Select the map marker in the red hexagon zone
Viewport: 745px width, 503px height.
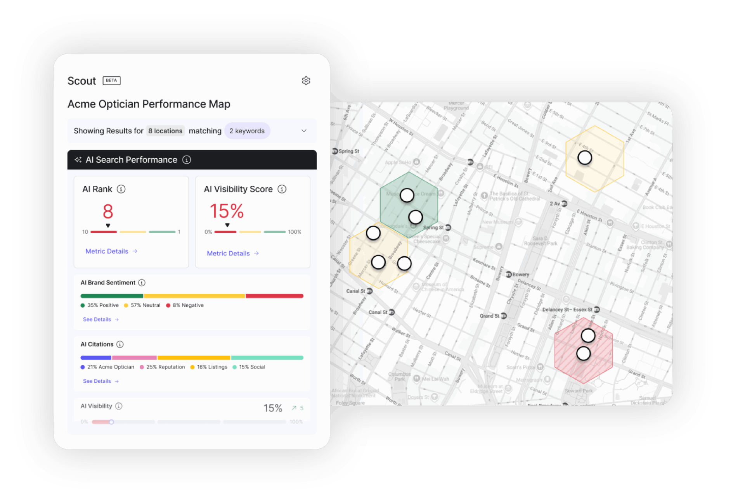587,335
